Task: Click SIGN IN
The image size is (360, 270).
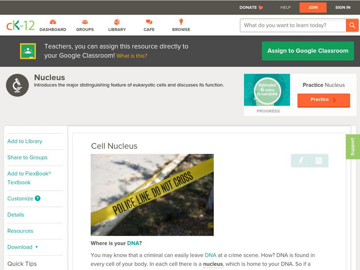Action: [343, 8]
